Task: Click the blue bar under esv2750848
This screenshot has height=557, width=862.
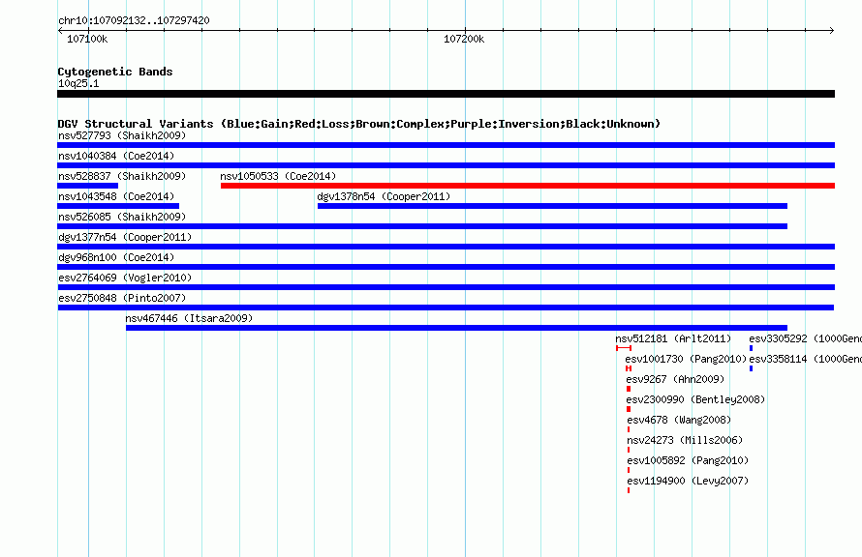Action: pyautogui.click(x=446, y=308)
